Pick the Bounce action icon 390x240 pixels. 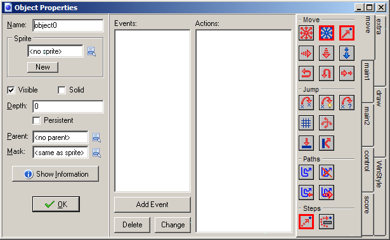coord(327,143)
